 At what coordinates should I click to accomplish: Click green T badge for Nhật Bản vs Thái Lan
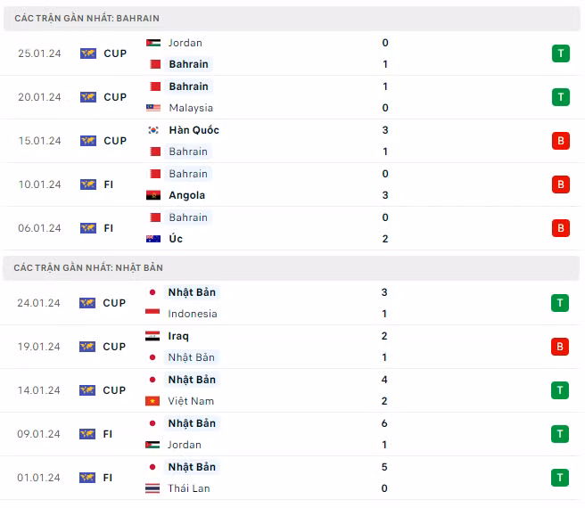click(560, 478)
